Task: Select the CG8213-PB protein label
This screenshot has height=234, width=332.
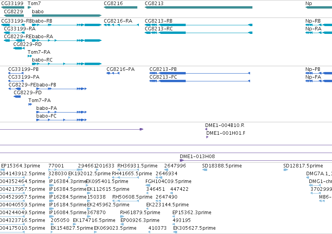Action: [163, 69]
